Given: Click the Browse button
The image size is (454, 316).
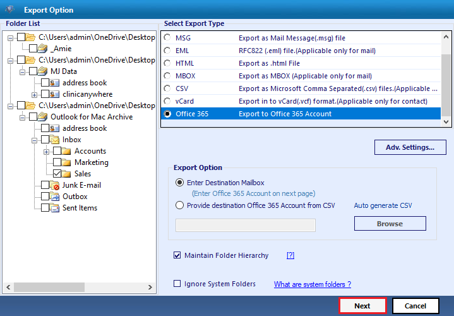Looking at the screenshot, I should pos(390,224).
